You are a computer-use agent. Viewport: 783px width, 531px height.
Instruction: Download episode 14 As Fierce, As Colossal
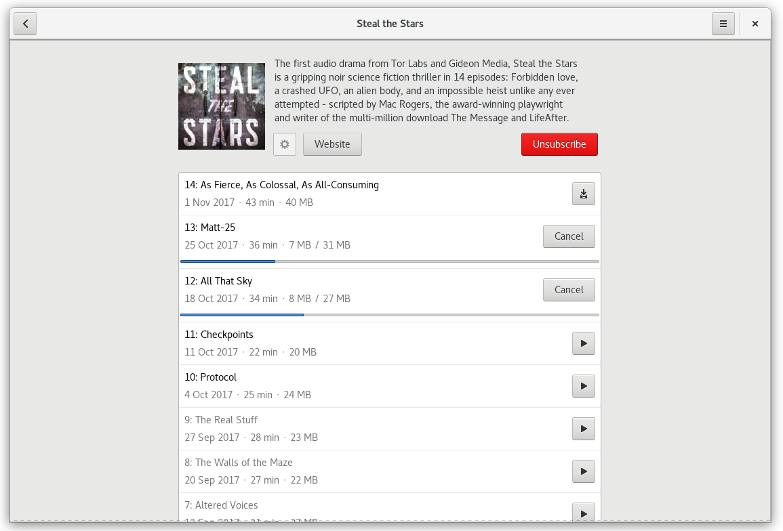583,194
